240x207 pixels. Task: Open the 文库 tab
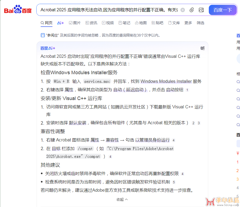(x=174, y=23)
